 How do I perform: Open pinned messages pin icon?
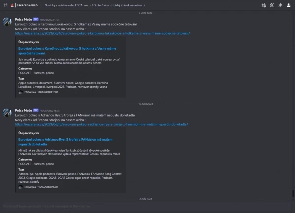tap(280, 5)
